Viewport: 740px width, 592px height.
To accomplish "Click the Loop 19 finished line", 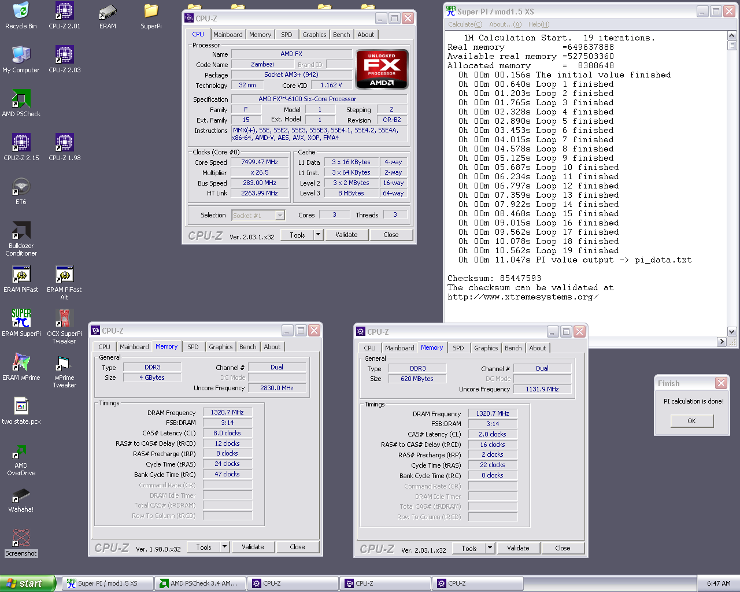I will pos(539,251).
